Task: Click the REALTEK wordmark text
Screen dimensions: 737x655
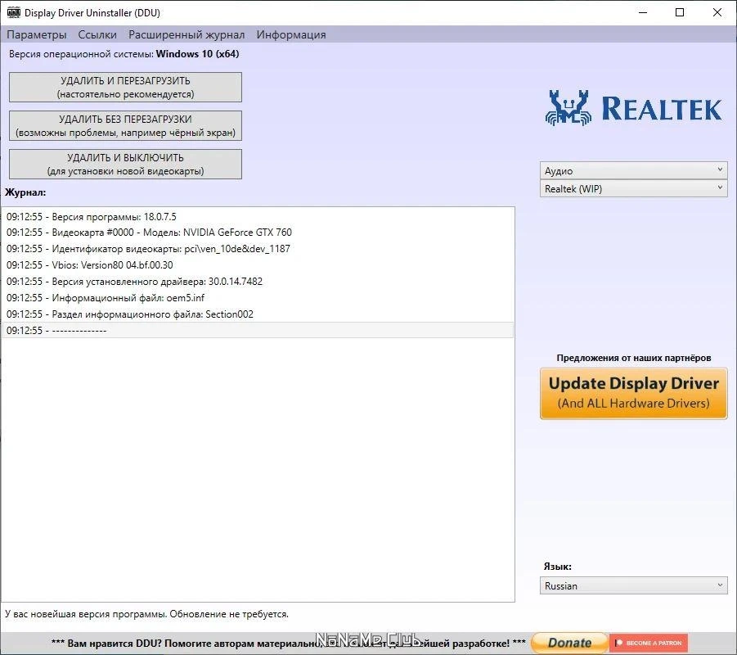Action: coord(662,109)
